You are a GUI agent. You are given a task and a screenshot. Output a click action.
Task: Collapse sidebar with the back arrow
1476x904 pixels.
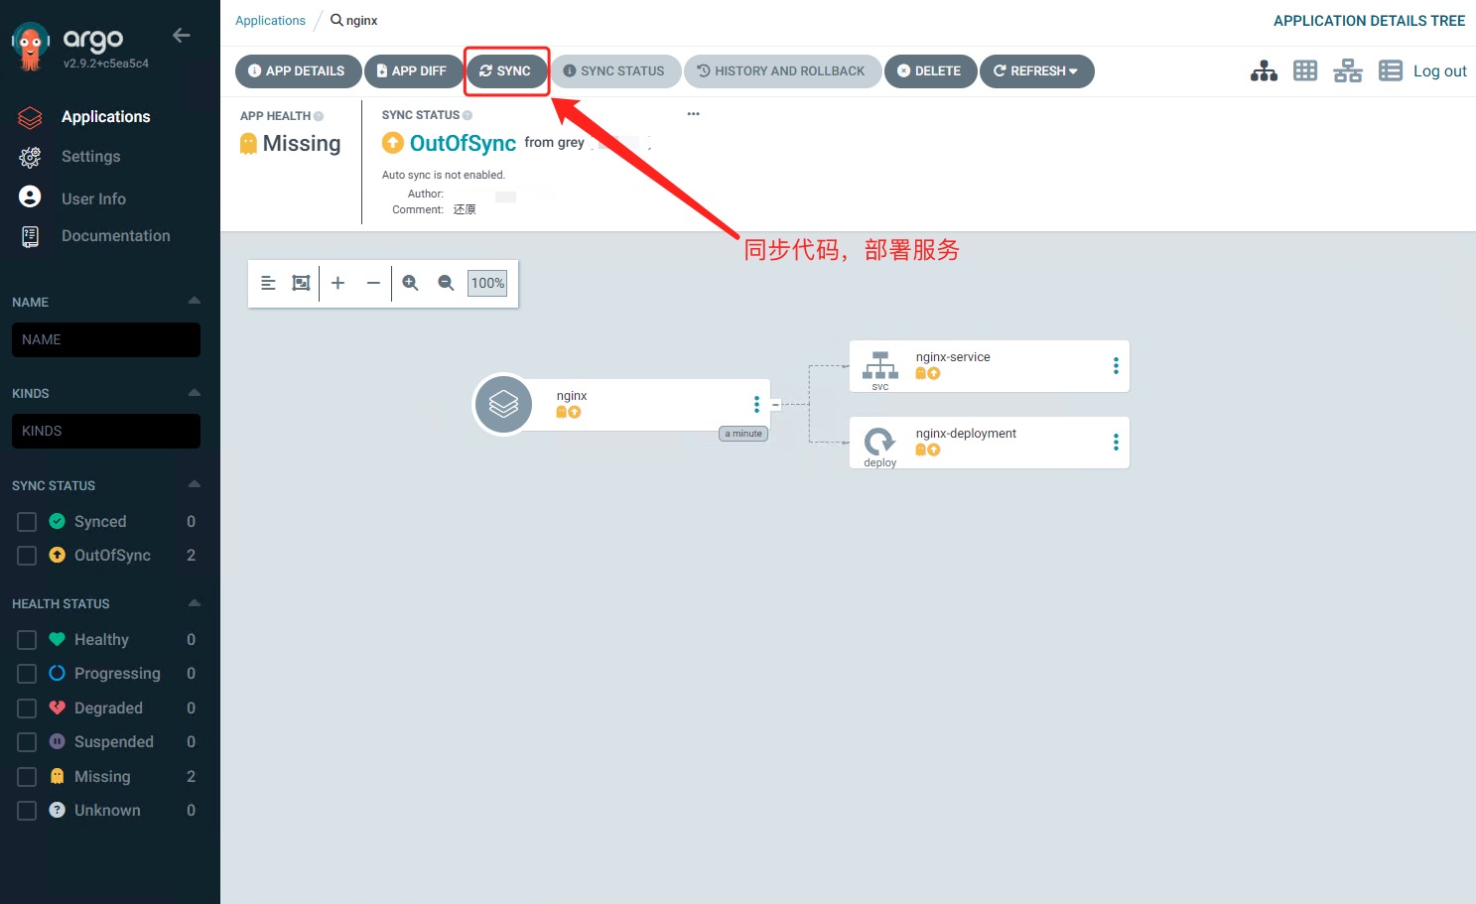tap(181, 36)
